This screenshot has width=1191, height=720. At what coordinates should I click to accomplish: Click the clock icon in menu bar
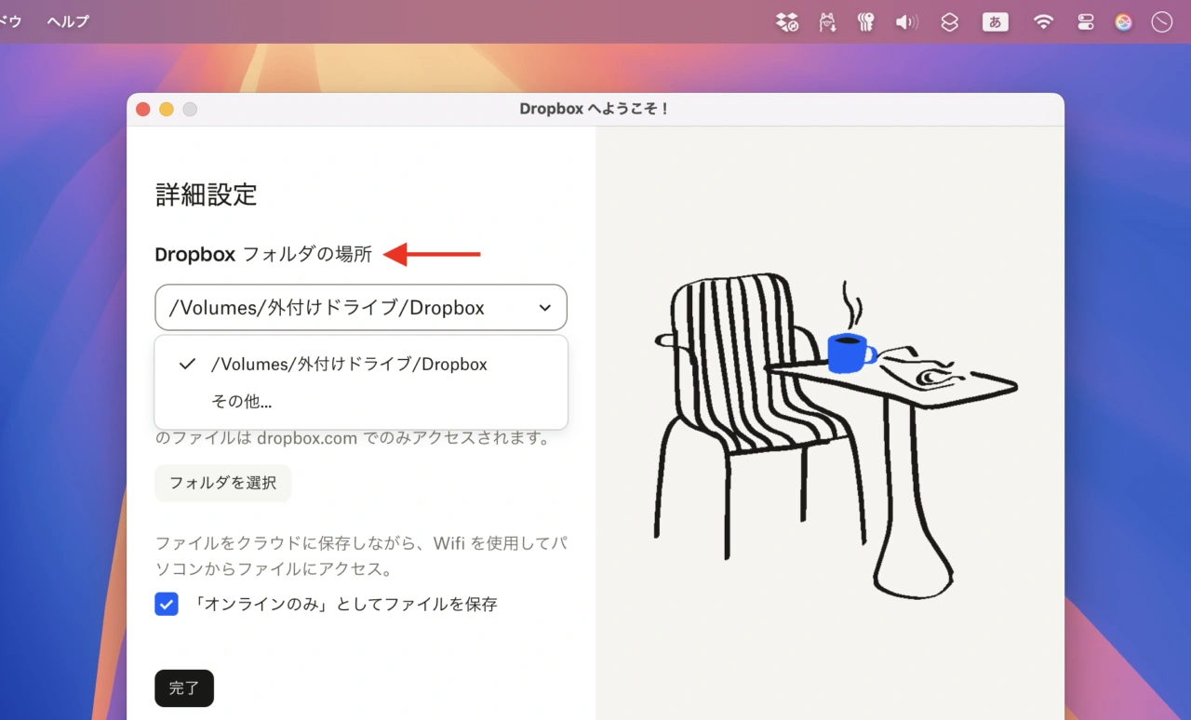coord(1161,22)
